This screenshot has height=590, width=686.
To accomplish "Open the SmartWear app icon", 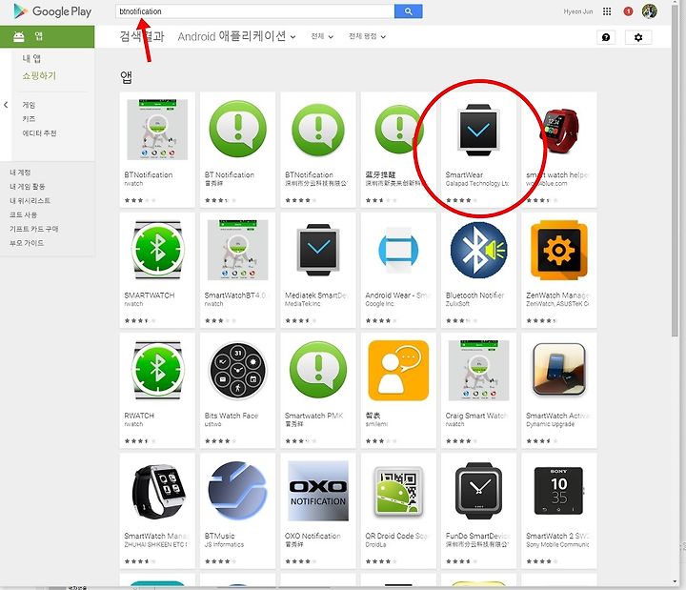I will coord(478,130).
